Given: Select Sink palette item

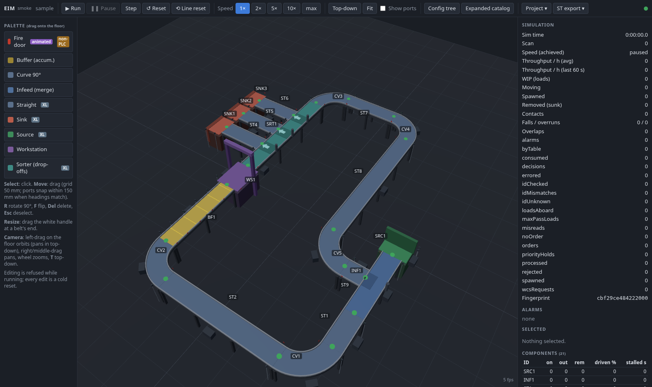Looking at the screenshot, I should tap(38, 120).
